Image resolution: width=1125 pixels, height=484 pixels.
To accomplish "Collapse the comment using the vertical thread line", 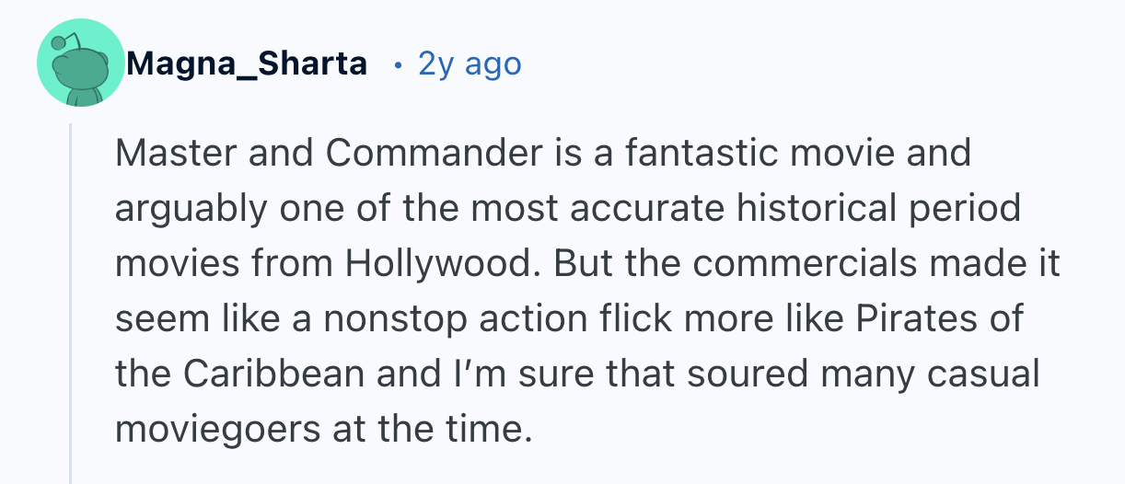I will click(x=71, y=304).
